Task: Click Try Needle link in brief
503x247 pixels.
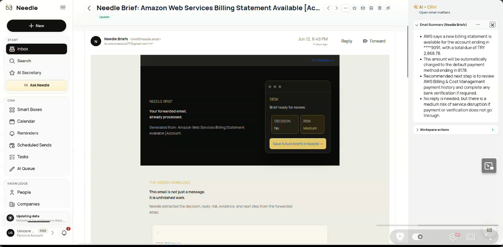Action: [322, 60]
